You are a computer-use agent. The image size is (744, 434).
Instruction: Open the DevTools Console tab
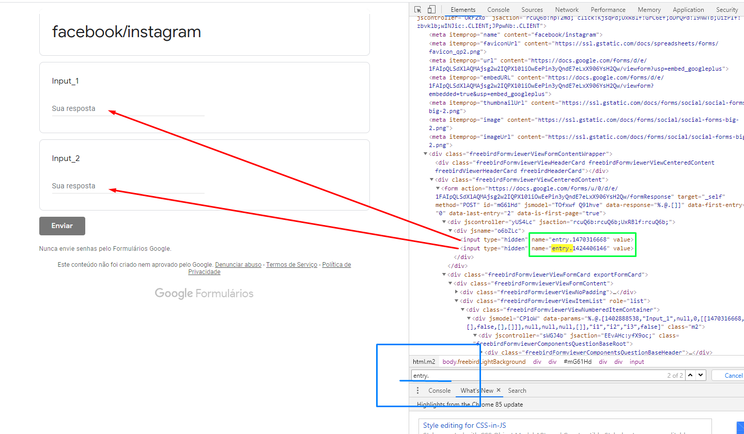click(498, 9)
